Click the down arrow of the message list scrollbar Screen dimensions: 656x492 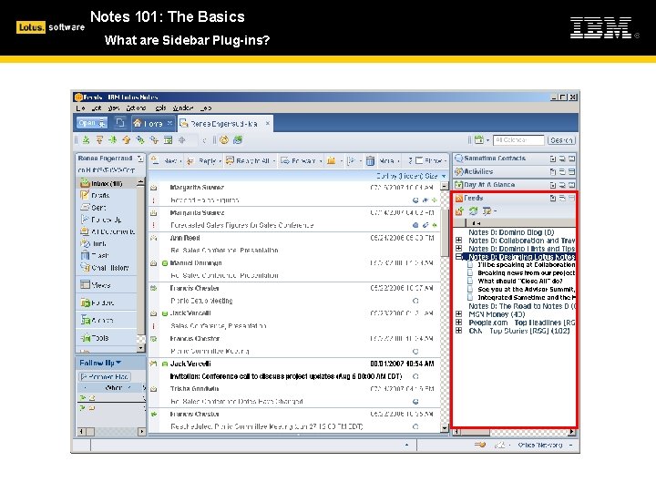(x=445, y=428)
